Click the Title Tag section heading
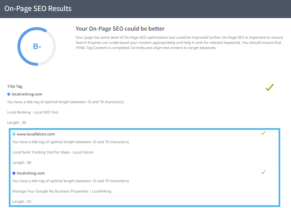This screenshot has height=208, width=291. point(15,86)
